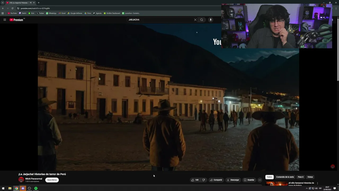
Task: Open the Google AdSense bookmark
Action: pos(75,13)
